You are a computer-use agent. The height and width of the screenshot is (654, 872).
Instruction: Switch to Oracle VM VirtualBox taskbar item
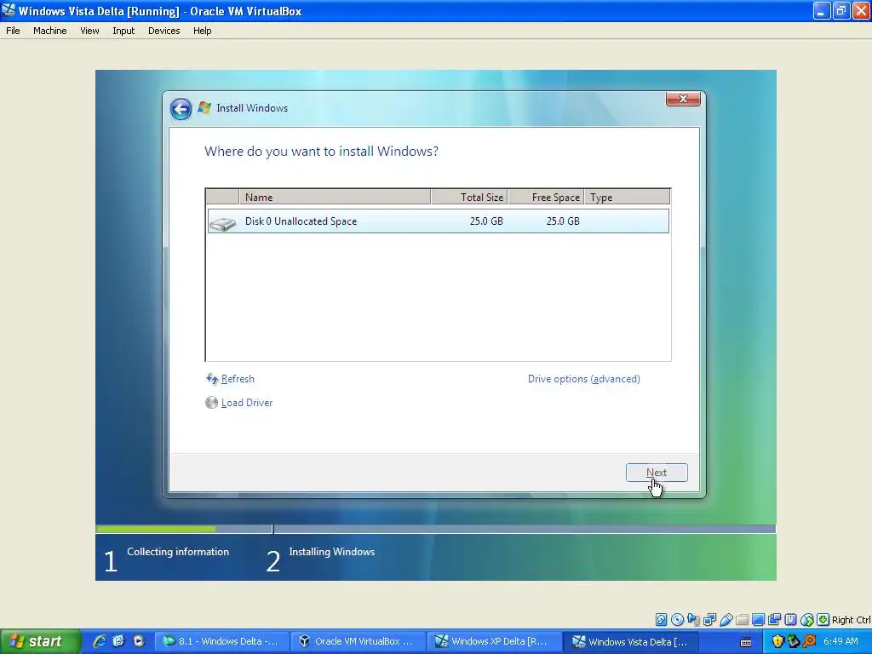(359, 641)
